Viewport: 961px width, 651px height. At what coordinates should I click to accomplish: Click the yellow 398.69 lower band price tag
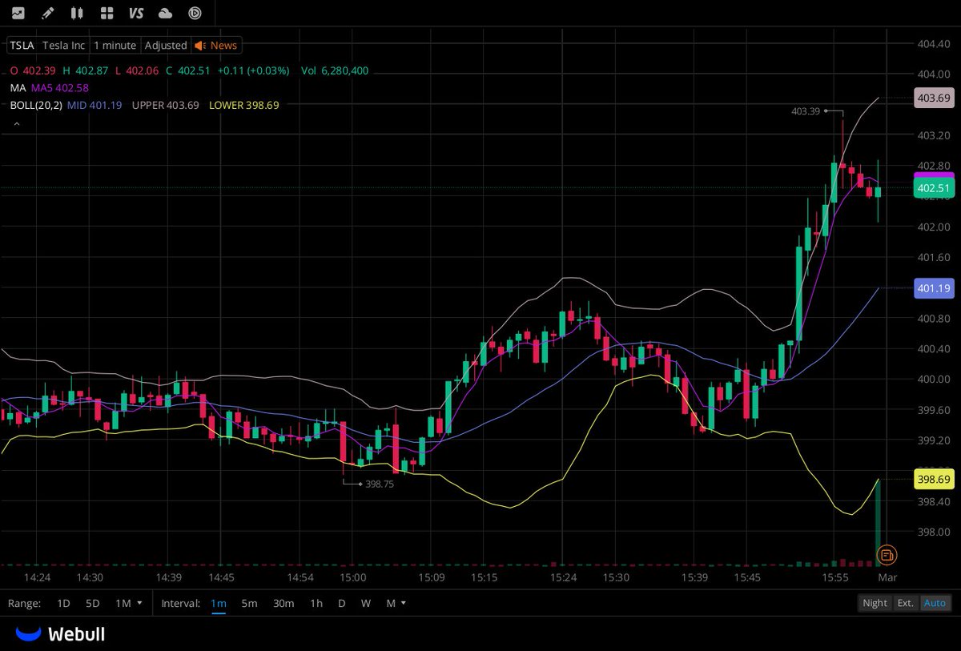tap(934, 479)
